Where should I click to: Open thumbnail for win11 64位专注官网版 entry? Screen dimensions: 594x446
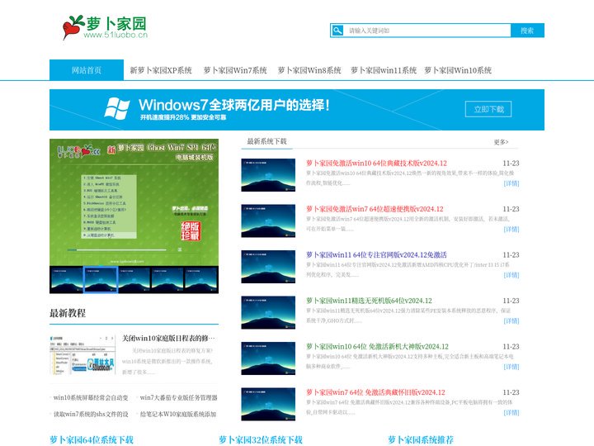tap(268, 267)
